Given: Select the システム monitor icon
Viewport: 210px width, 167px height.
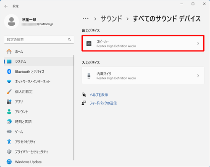Looking at the screenshot, I should [x=9, y=61].
